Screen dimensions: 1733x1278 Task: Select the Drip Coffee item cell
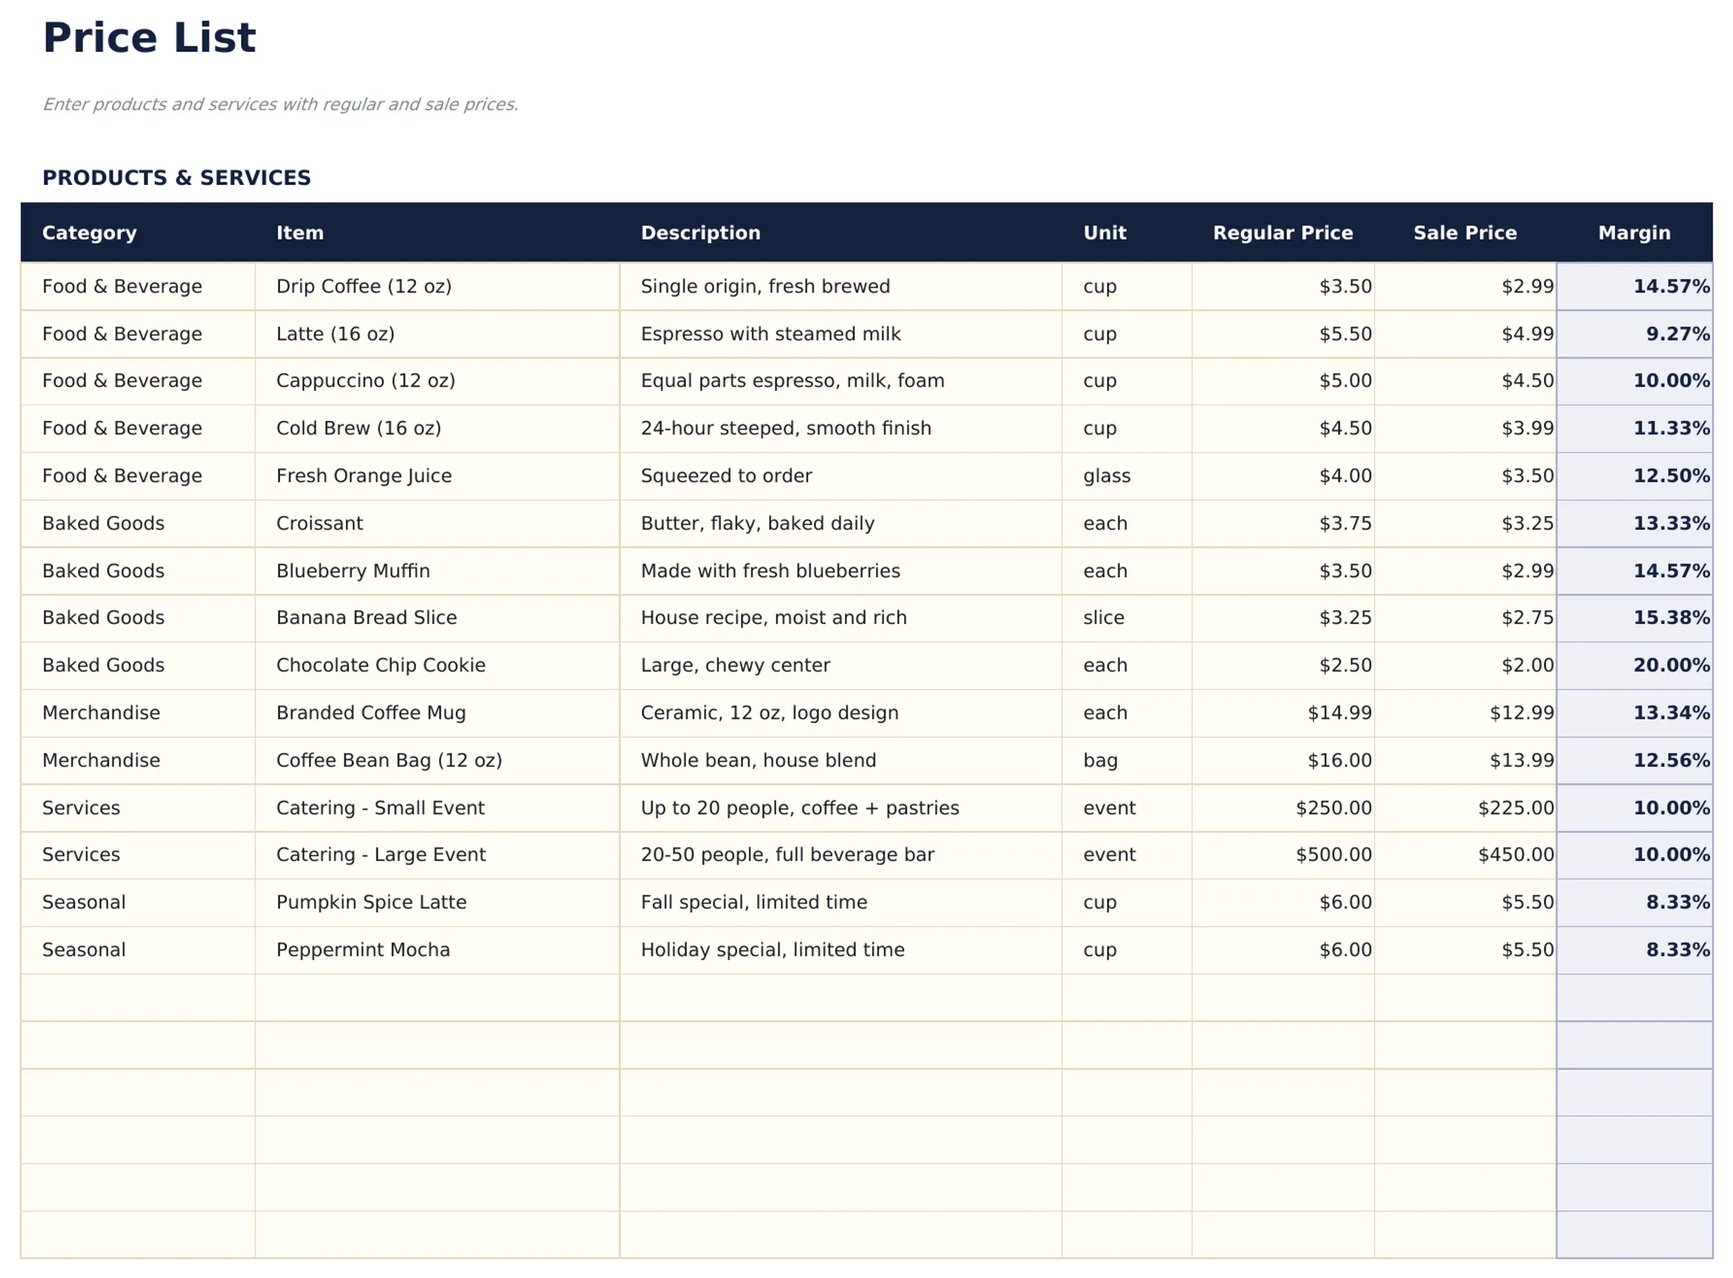coord(363,286)
